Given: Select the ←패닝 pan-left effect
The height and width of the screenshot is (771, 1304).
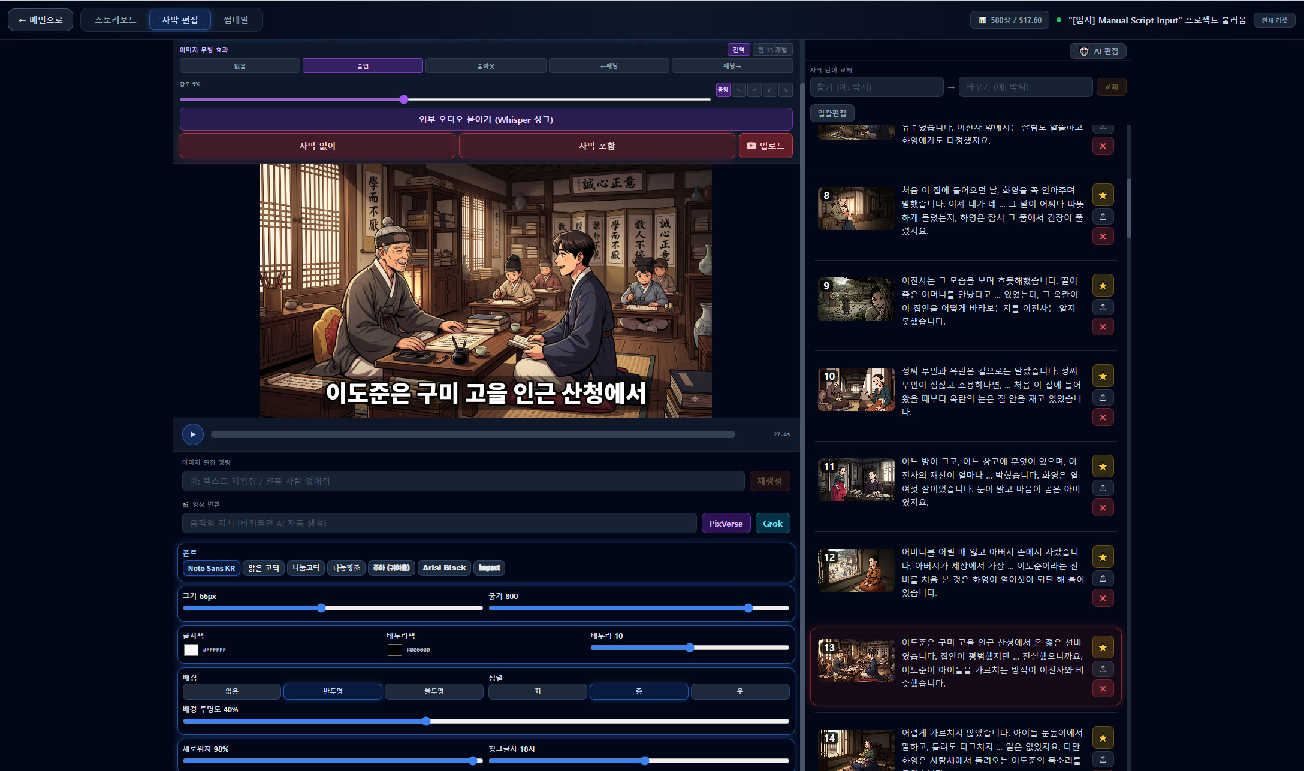Looking at the screenshot, I should [609, 66].
